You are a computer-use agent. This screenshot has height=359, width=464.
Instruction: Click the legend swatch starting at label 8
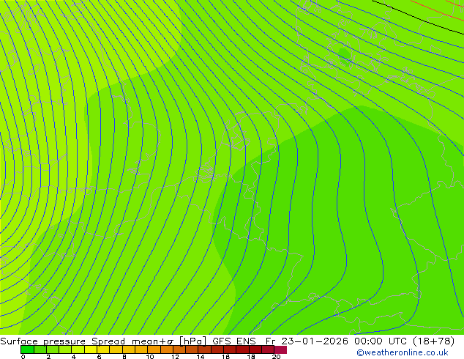[x=129, y=349]
